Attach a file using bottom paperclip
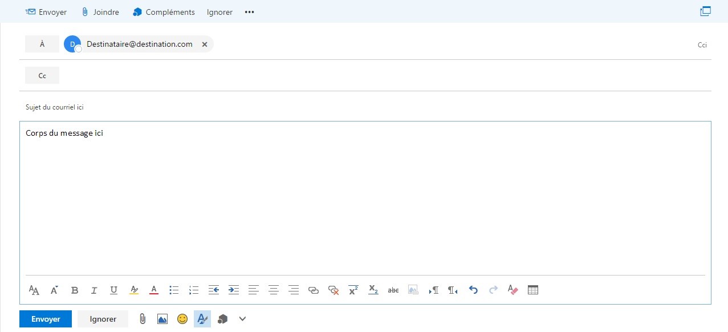Image resolution: width=728 pixels, height=332 pixels. pos(143,319)
